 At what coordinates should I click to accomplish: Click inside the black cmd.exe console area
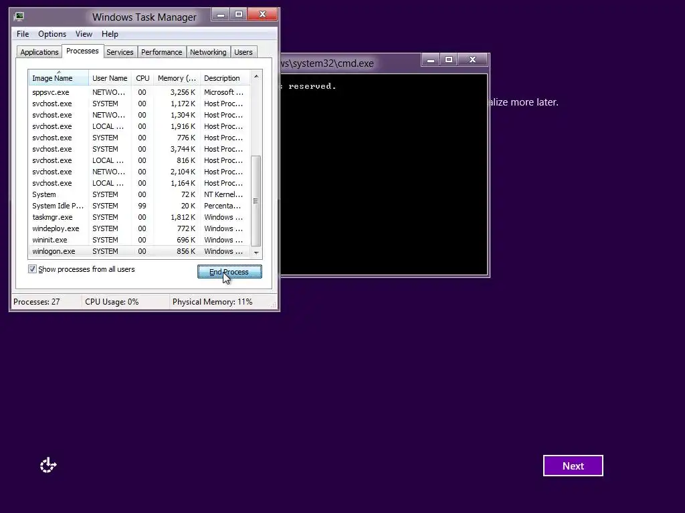(383, 174)
